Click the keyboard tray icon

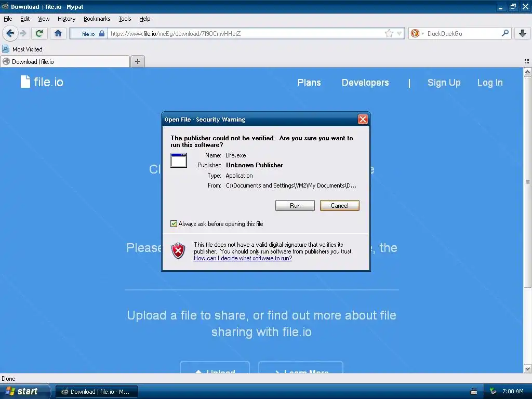click(x=474, y=392)
